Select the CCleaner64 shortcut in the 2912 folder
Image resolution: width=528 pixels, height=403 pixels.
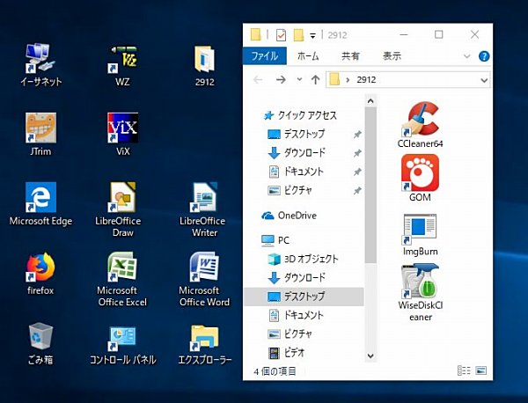point(420,125)
